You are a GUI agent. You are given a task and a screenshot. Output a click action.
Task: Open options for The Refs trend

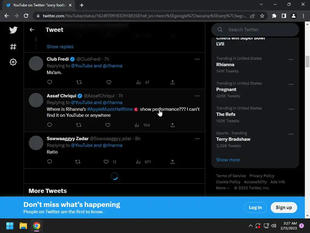291,109
